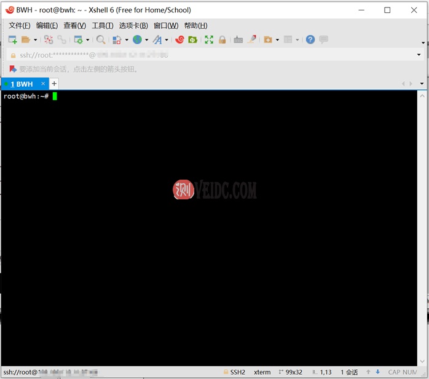This screenshot has width=429, height=379.
Task: Click the NUM indicator in status bar
Action: [410, 372]
